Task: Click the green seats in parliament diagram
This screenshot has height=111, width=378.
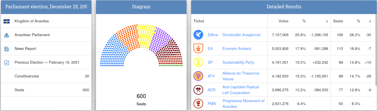Action: (x=171, y=66)
